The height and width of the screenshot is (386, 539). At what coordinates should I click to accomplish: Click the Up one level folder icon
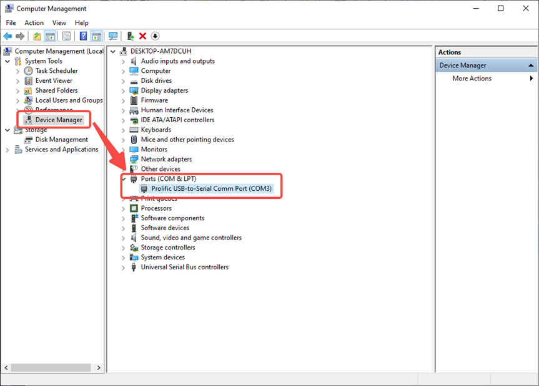(x=37, y=36)
